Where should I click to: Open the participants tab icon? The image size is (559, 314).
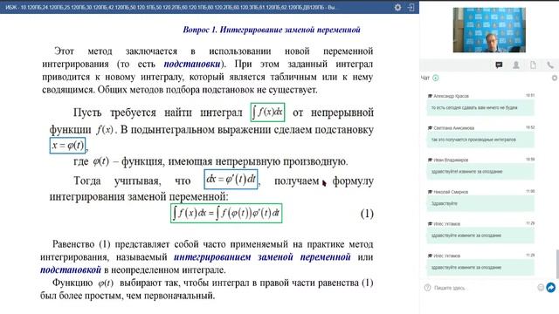pos(516,65)
